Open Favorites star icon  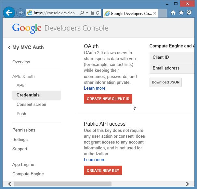pos(181,13)
